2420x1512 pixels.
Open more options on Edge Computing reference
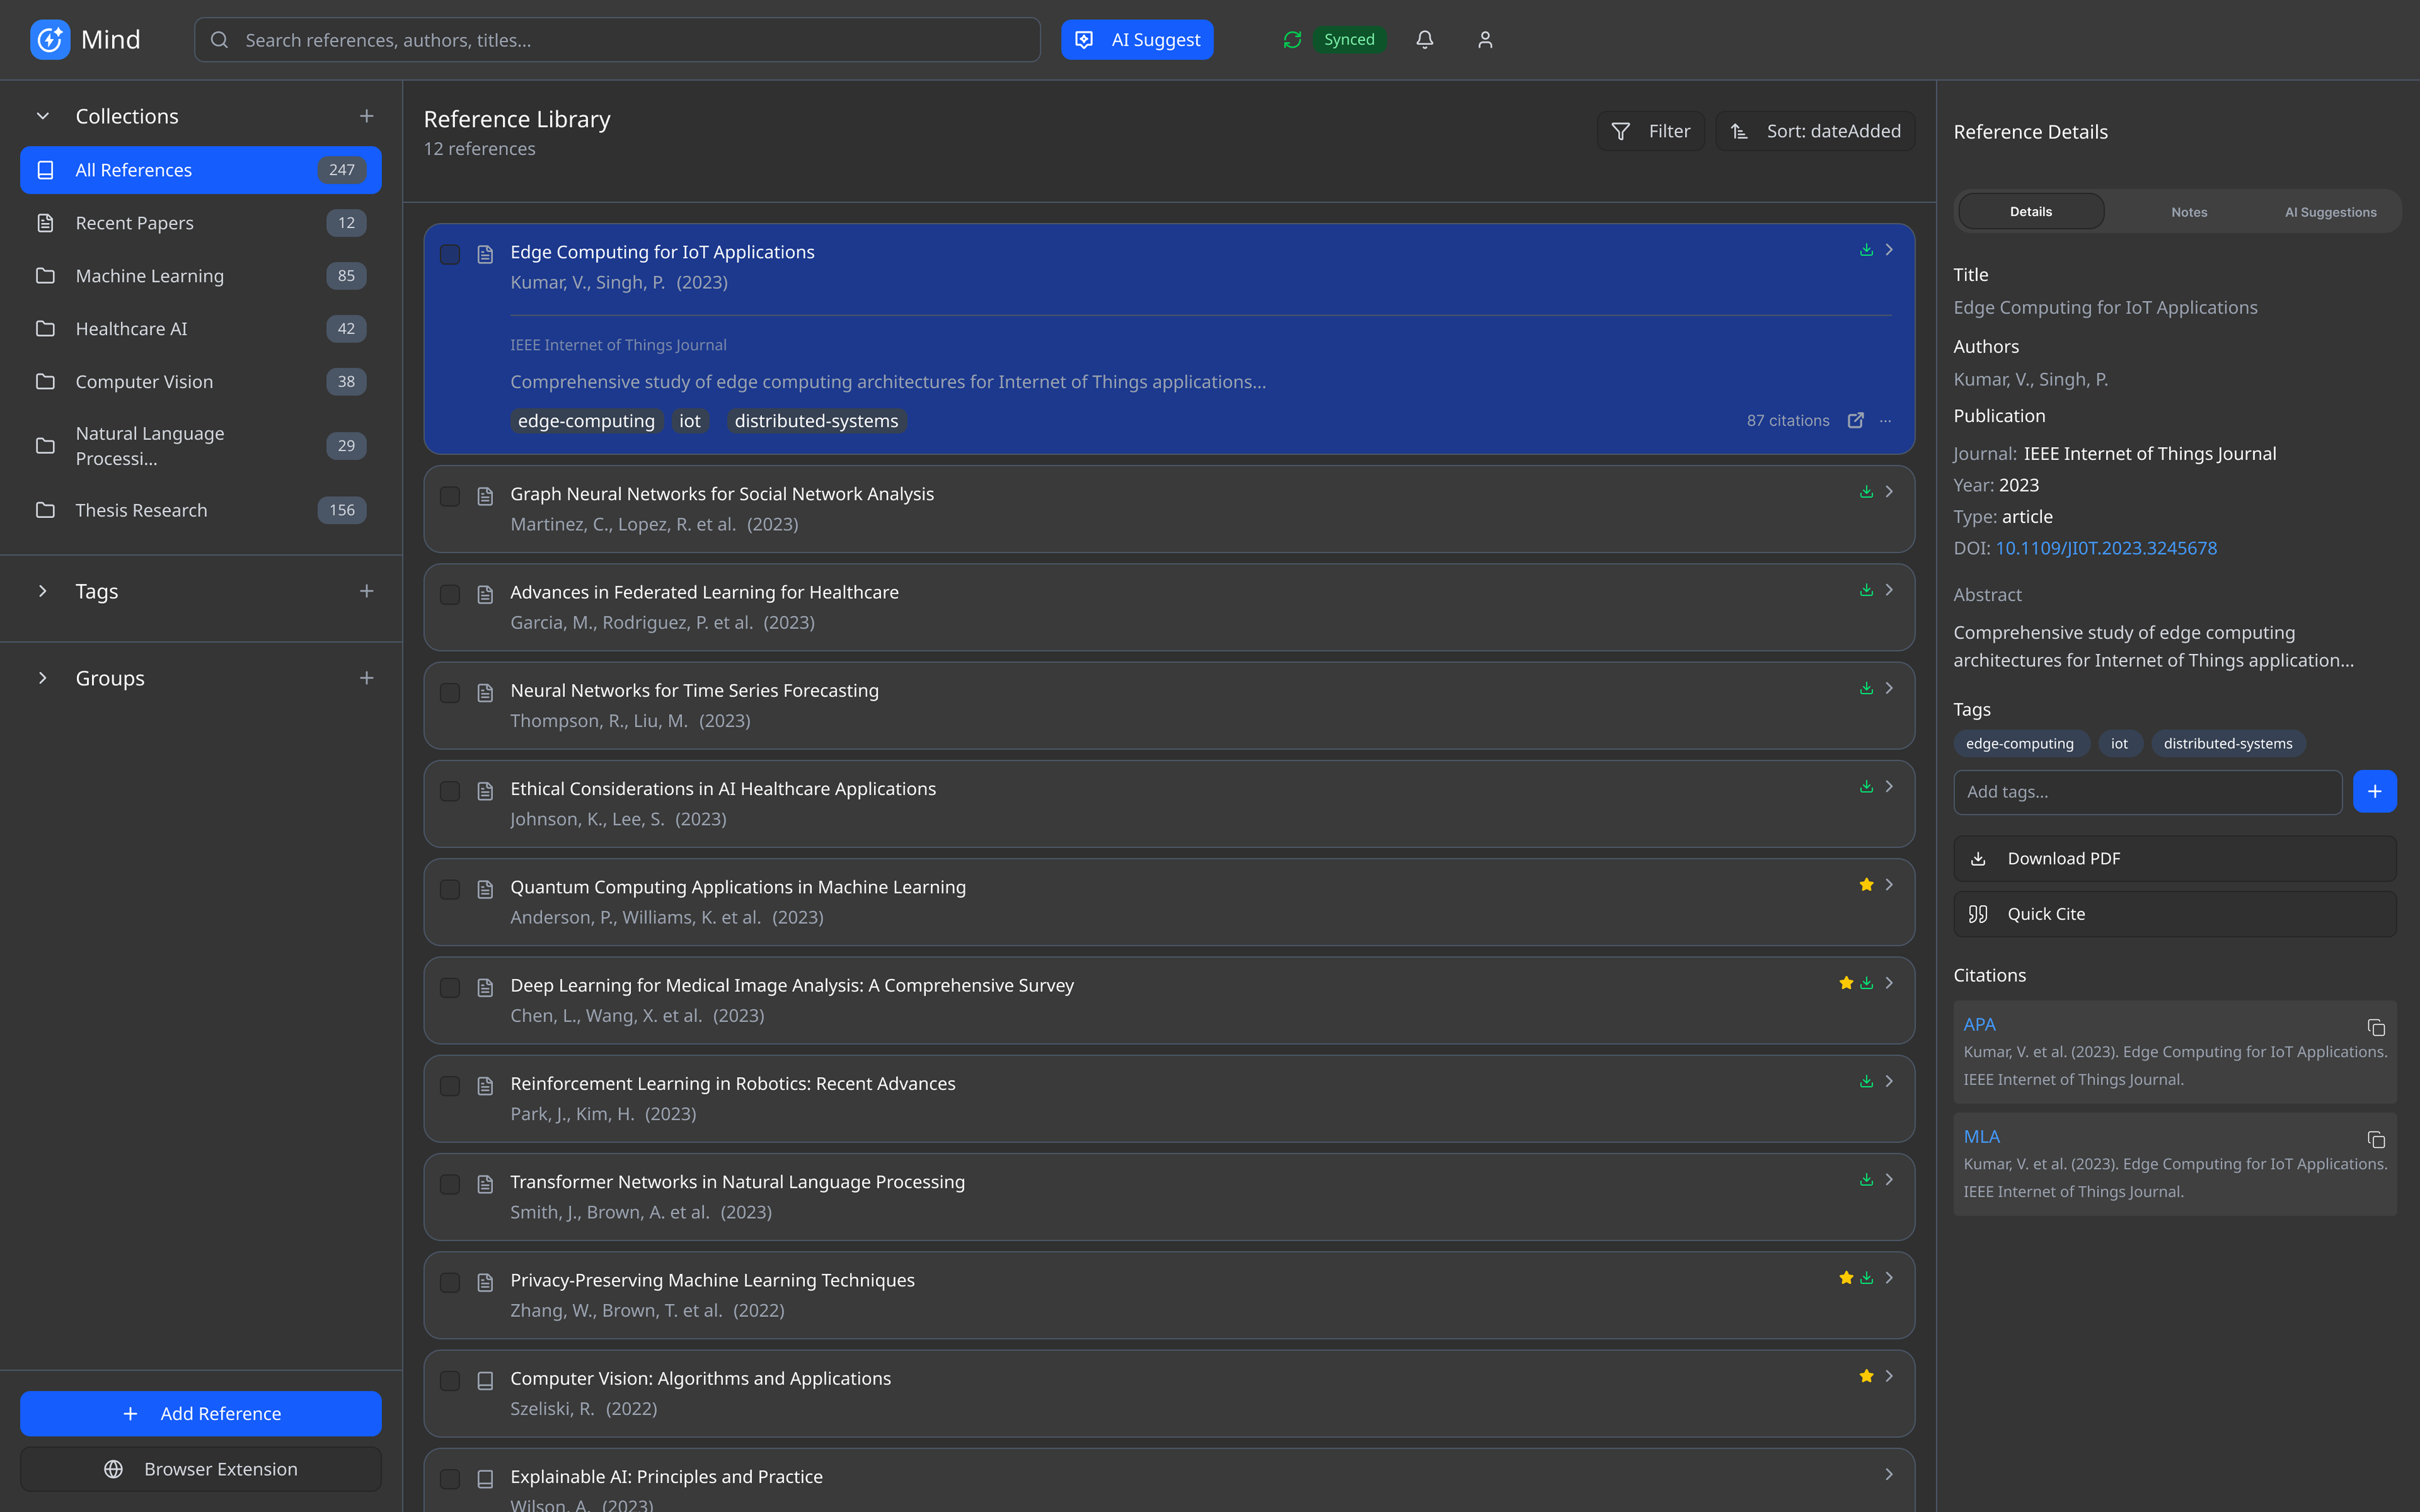coord(1885,421)
